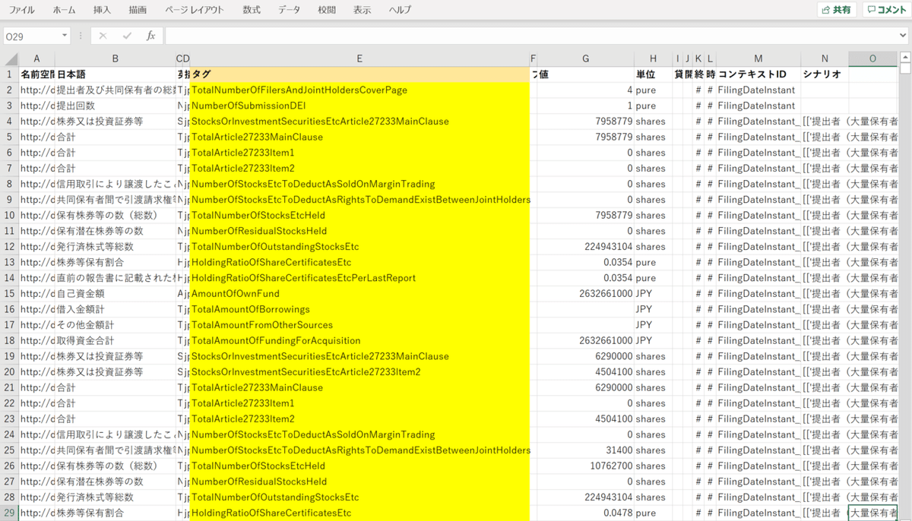Open the ファイル menu

pos(22,10)
